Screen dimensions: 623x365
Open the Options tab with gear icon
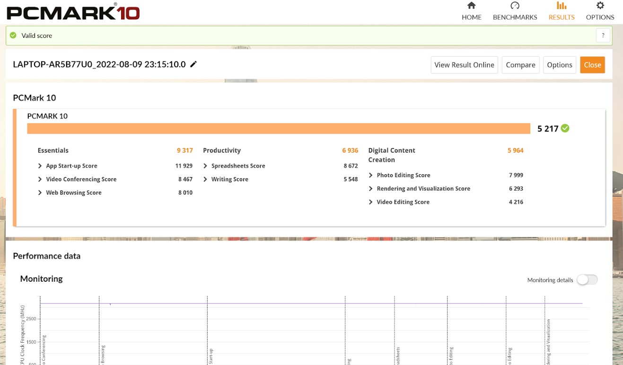click(x=600, y=11)
